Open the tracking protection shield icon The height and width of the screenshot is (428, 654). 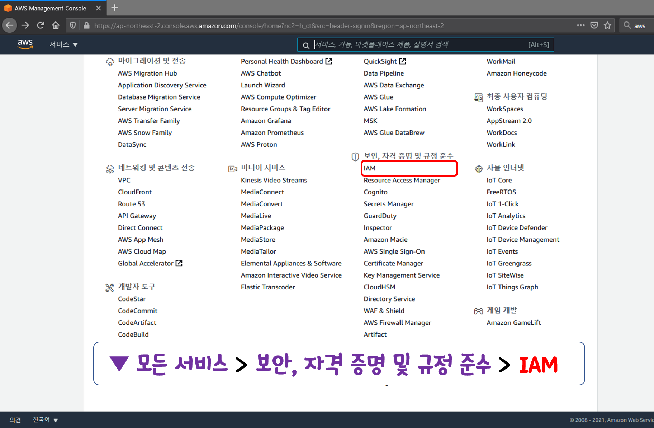tap(73, 25)
